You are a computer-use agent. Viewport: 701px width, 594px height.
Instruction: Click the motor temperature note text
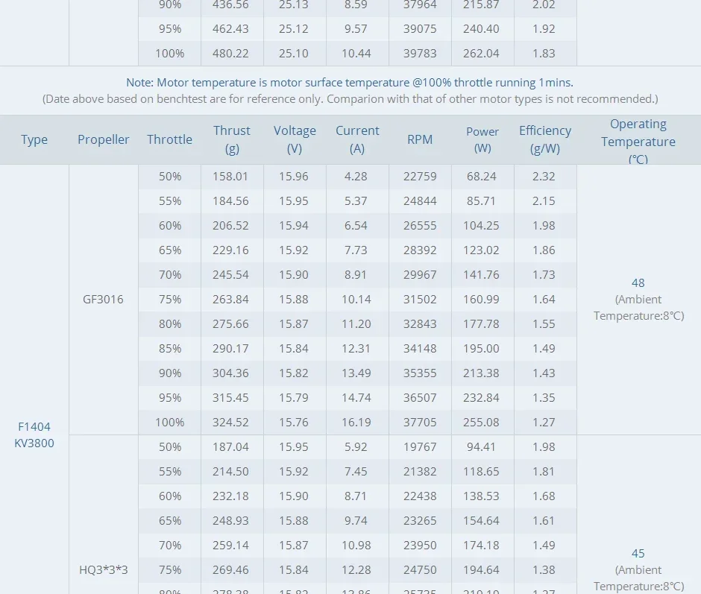pos(350,83)
